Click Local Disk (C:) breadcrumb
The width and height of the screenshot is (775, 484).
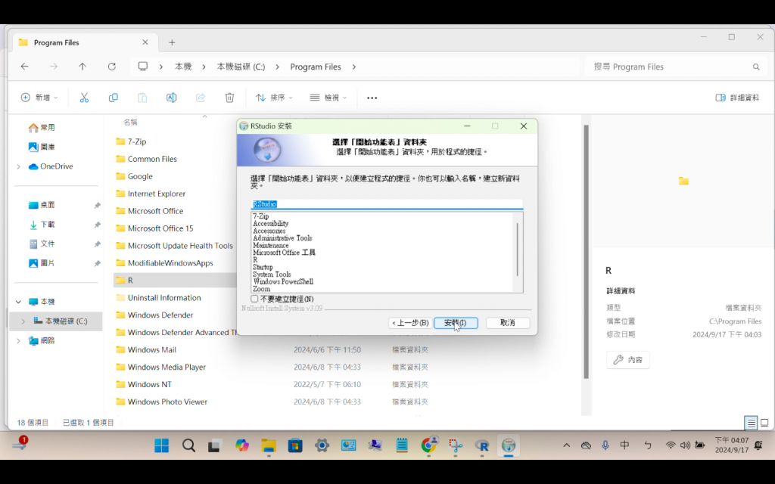(x=241, y=67)
